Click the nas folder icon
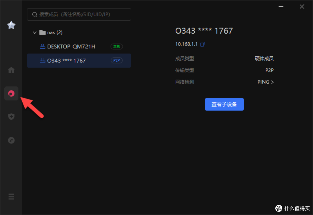The width and height of the screenshot is (313, 215). [43, 32]
